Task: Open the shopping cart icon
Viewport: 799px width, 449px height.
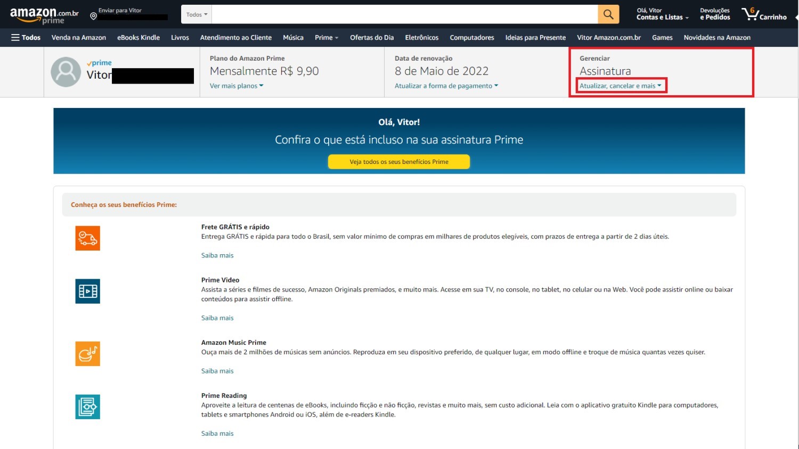Action: pos(764,14)
